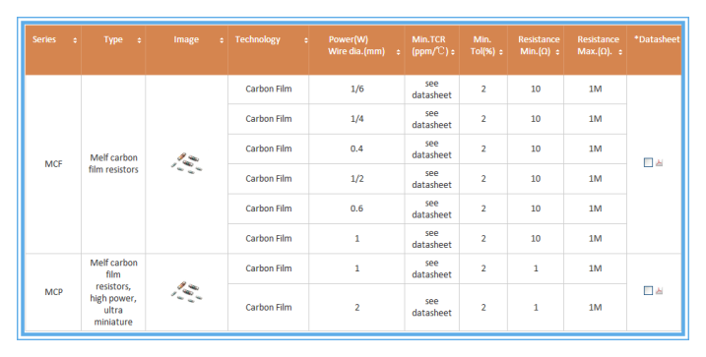706x357 pixels.
Task: Sort by Resistance Min.(Ω) arrows
Action: coord(557,52)
